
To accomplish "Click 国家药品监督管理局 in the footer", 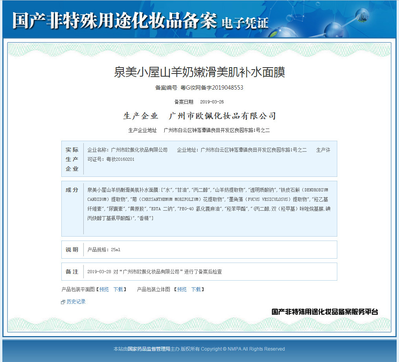I will point(149,349).
